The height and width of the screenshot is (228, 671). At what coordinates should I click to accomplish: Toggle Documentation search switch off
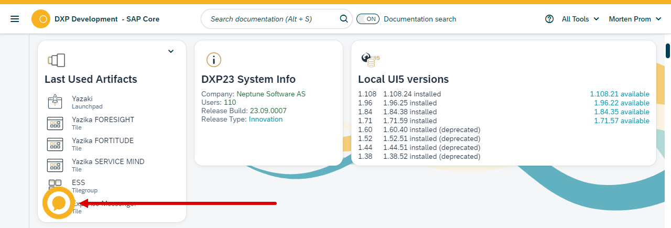coord(368,19)
